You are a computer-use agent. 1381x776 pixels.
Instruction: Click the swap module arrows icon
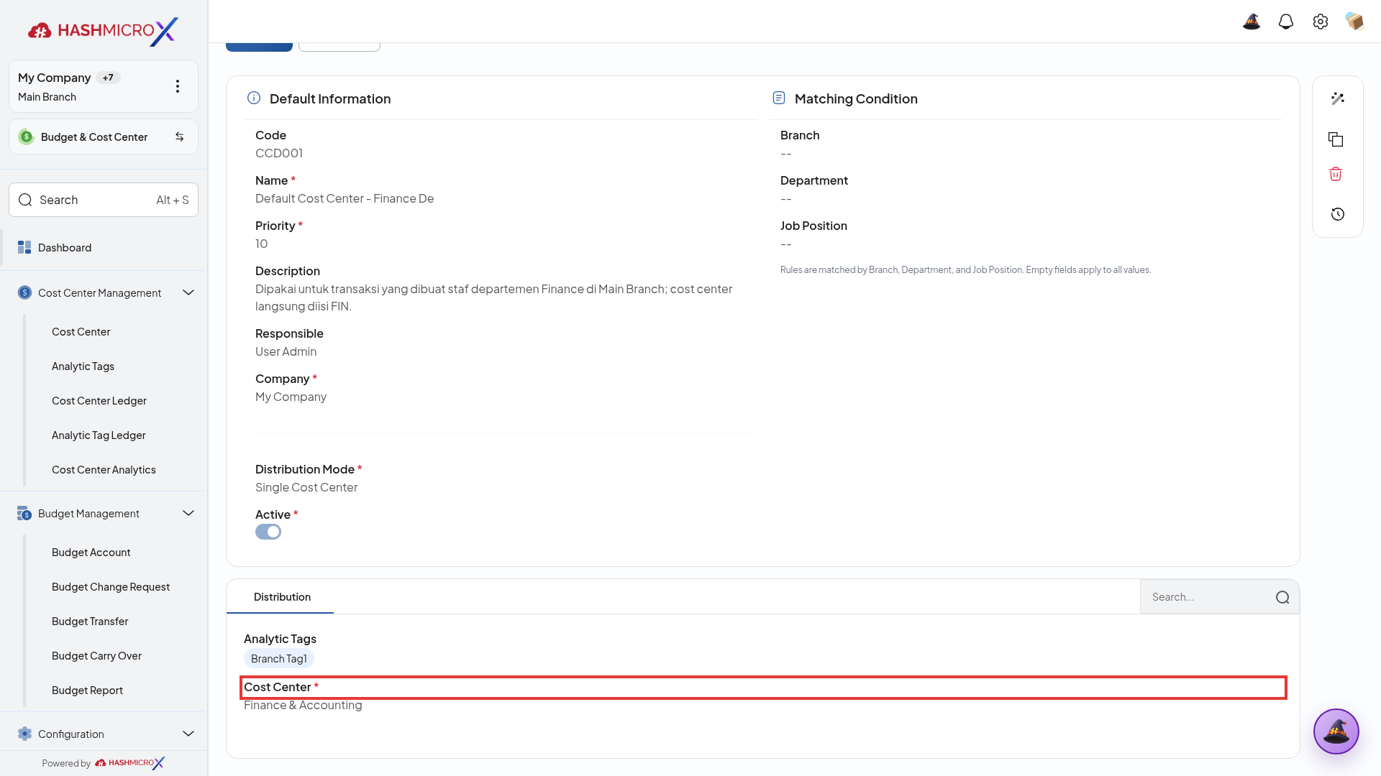(180, 137)
